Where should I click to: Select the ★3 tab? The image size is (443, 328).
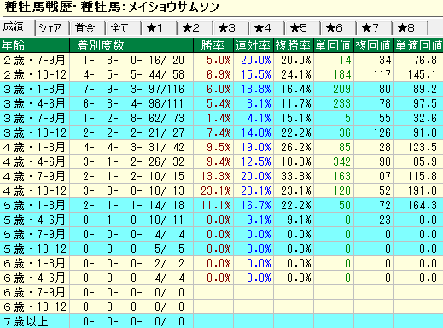click(231, 28)
